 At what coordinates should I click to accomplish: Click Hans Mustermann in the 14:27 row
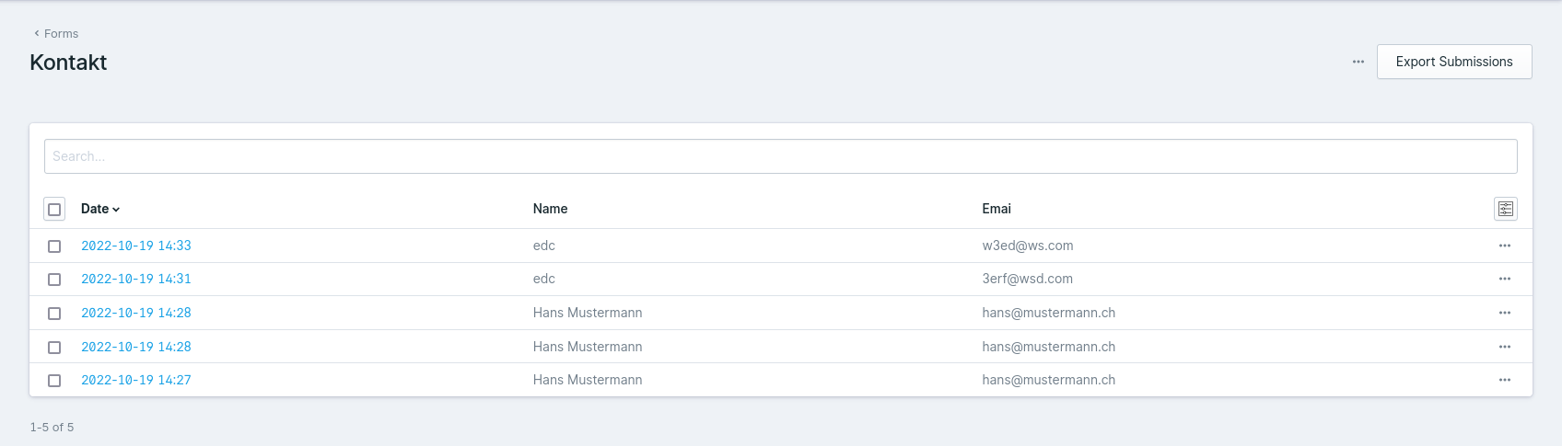(x=588, y=380)
